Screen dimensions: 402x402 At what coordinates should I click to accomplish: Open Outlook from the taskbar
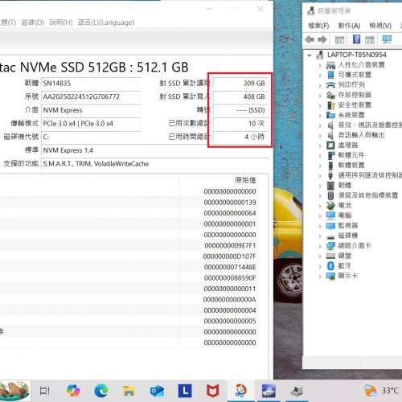click(157, 391)
